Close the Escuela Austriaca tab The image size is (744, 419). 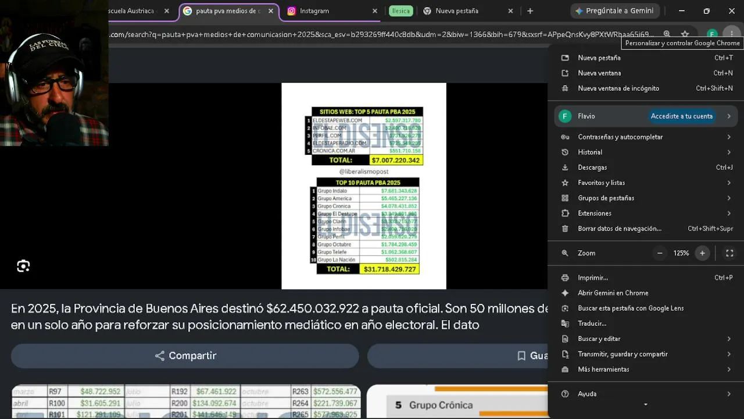(x=167, y=11)
